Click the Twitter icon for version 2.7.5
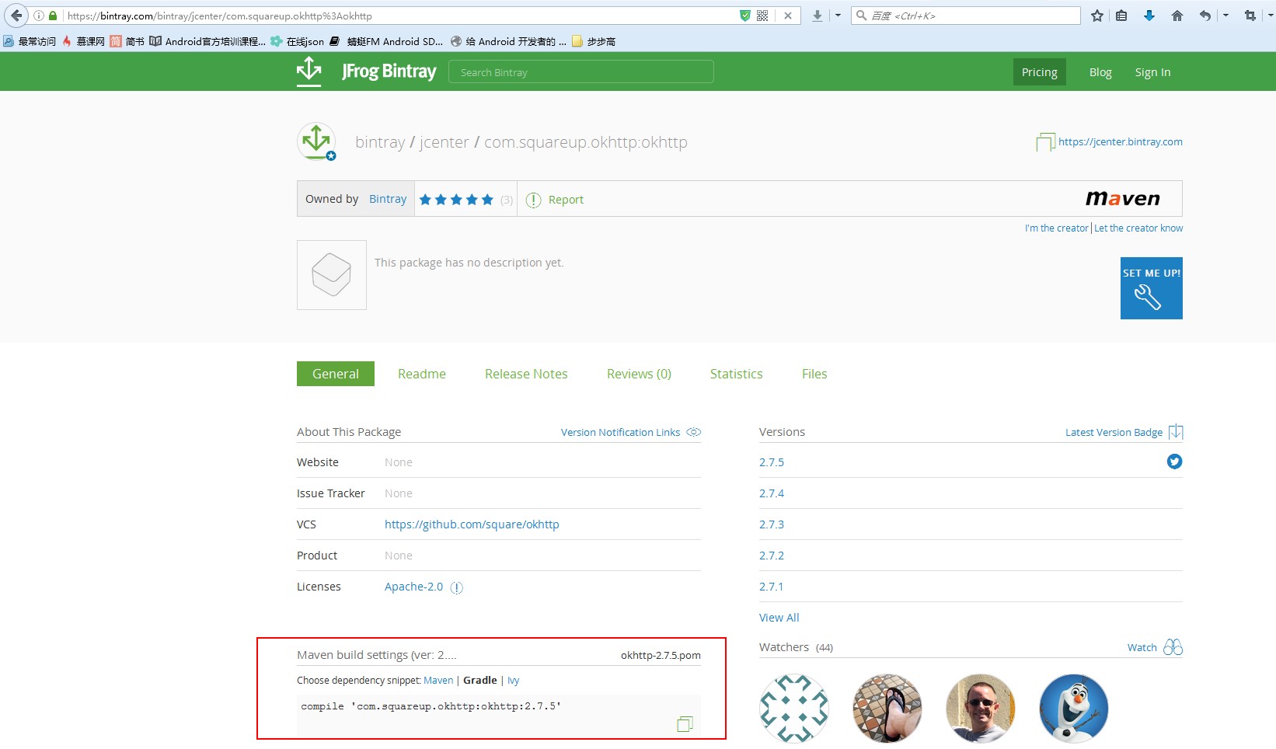 click(x=1174, y=462)
